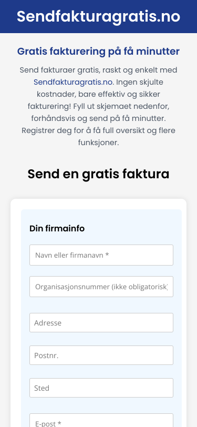Activate the Adresse text field
197x427 pixels.
click(x=101, y=323)
